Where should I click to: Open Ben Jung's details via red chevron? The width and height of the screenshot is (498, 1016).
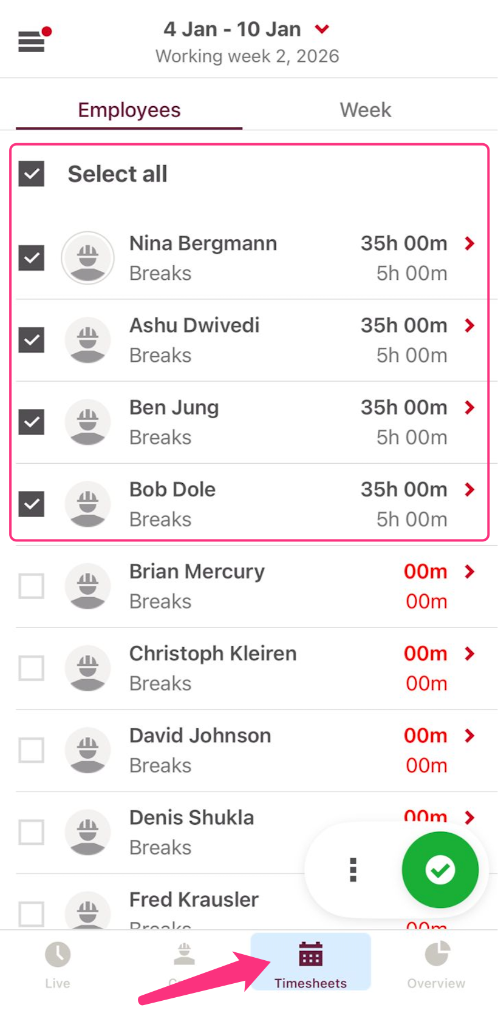coord(469,408)
